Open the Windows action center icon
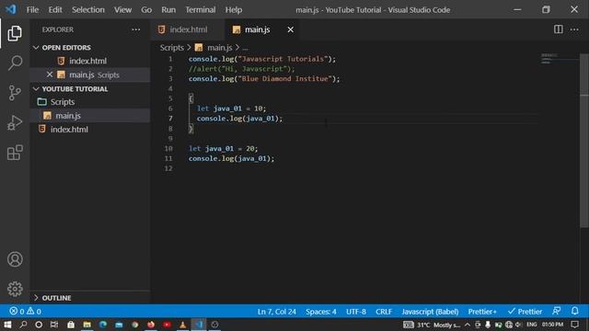This screenshot has width=589, height=331. 574,325
